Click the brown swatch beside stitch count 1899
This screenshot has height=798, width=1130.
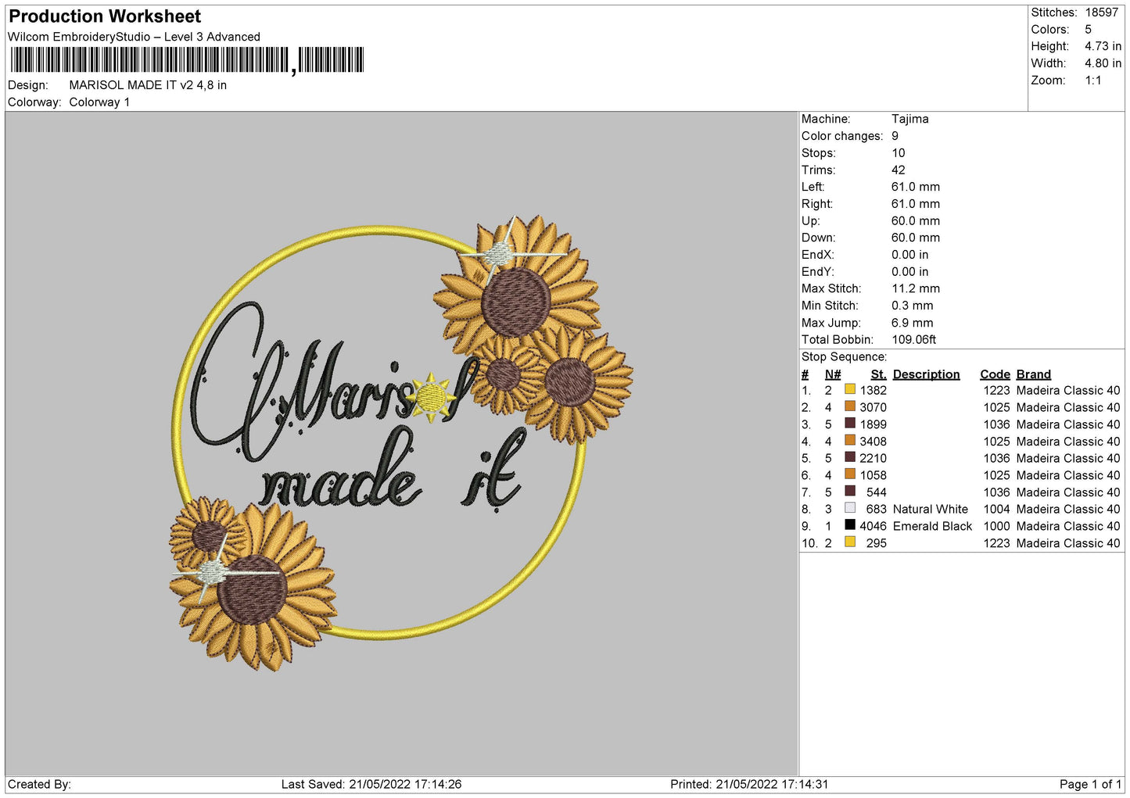pos(850,424)
